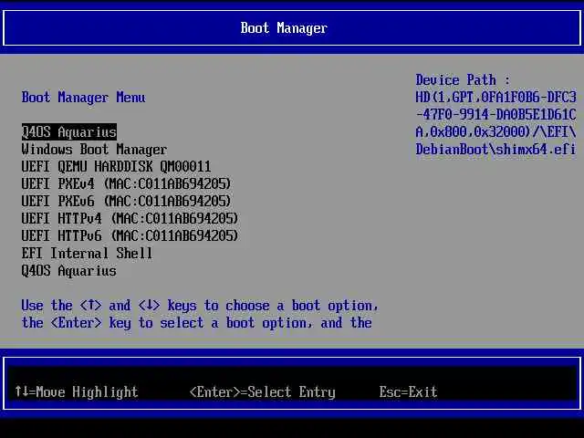Image resolution: width=584 pixels, height=438 pixels.
Task: Select UEFI QEMU HARDDISK QM00011 entry
Action: point(116,167)
